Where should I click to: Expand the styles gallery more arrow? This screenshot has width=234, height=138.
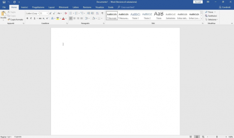click(x=201, y=19)
